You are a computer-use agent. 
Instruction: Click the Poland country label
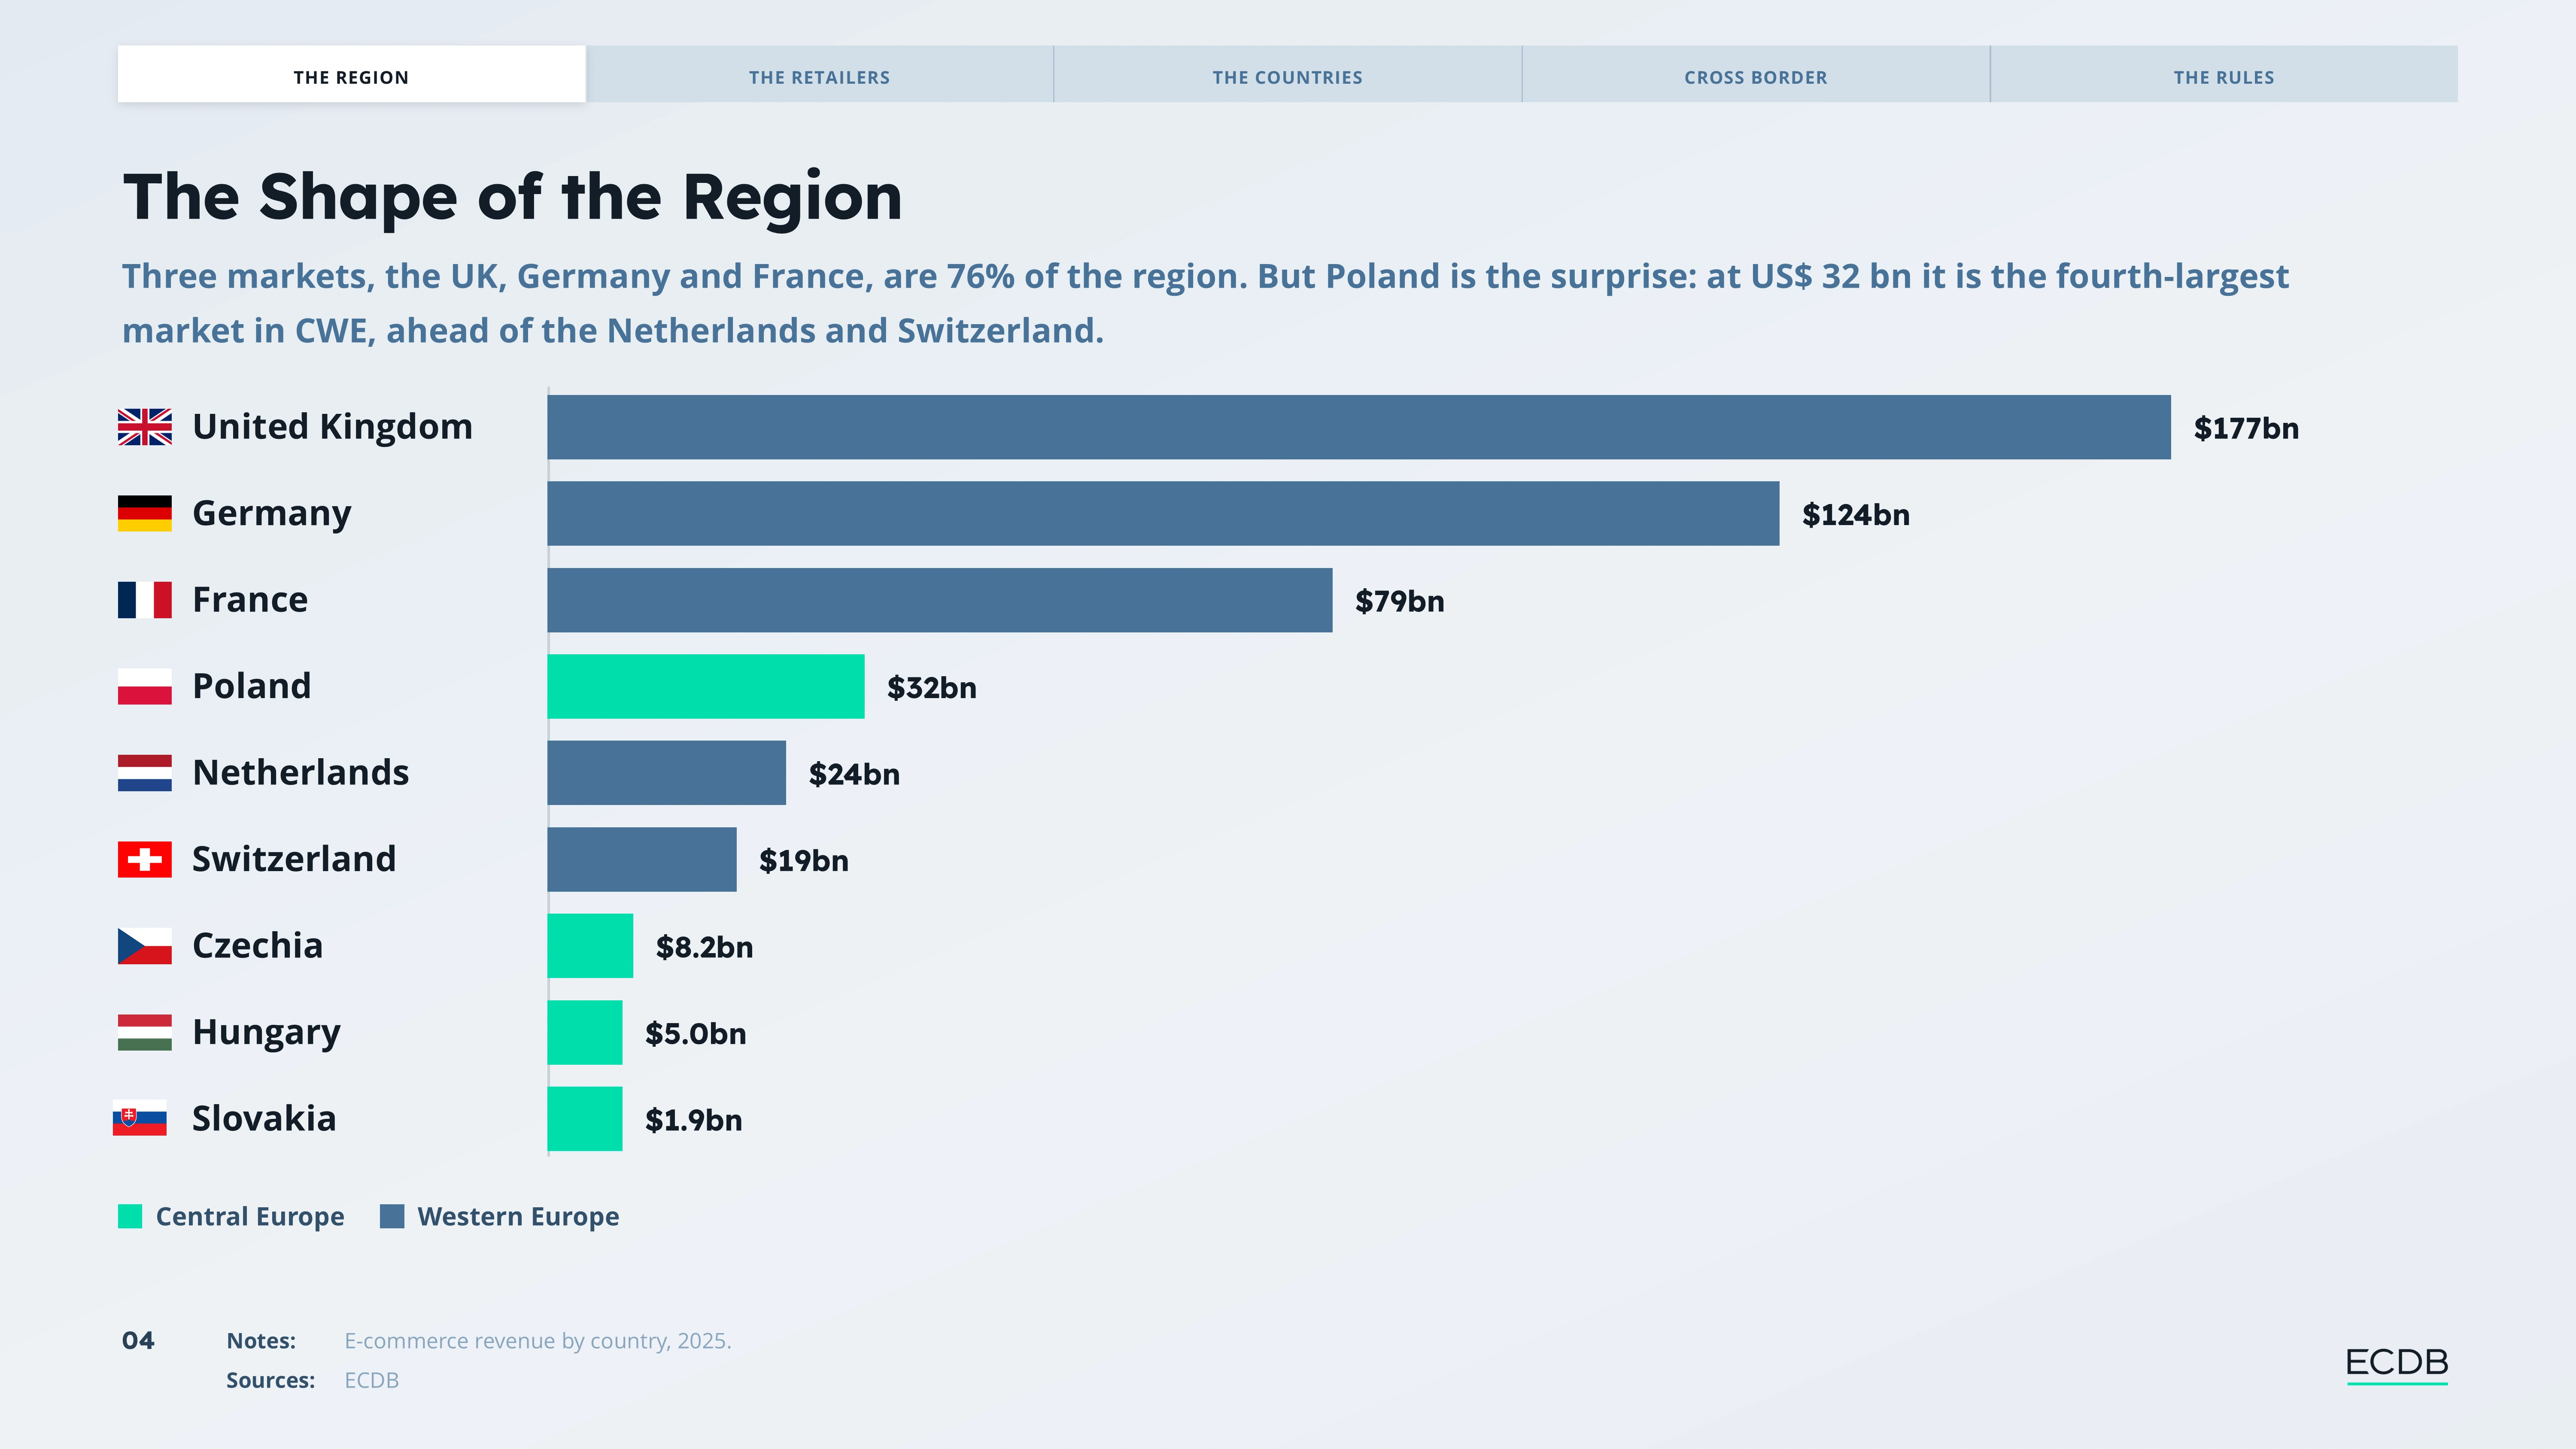(x=252, y=686)
